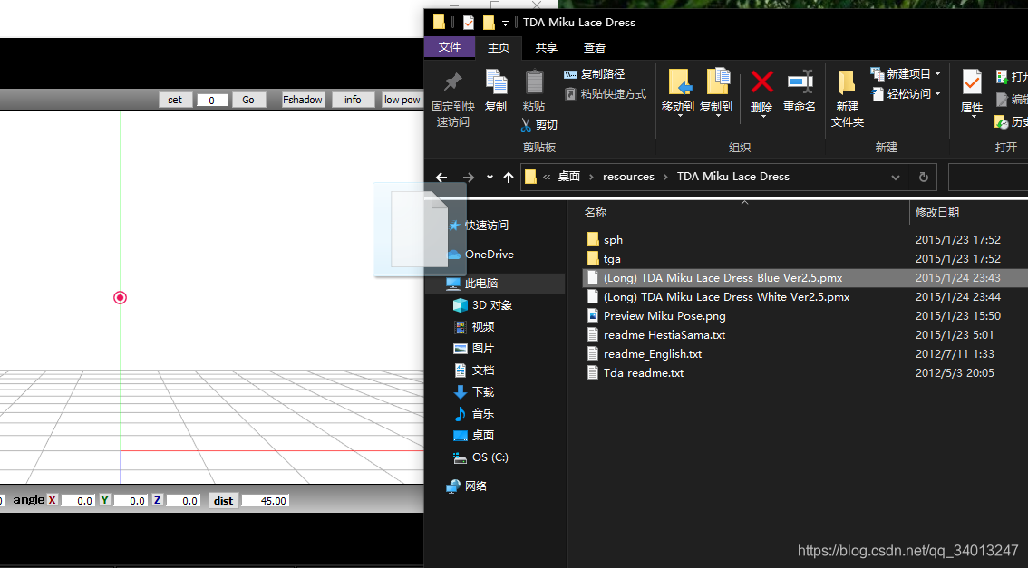Go forward with the right arrow
Screen dimensions: 1028x568
(x=468, y=178)
